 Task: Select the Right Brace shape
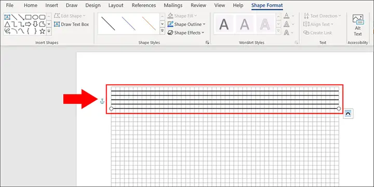35,31
